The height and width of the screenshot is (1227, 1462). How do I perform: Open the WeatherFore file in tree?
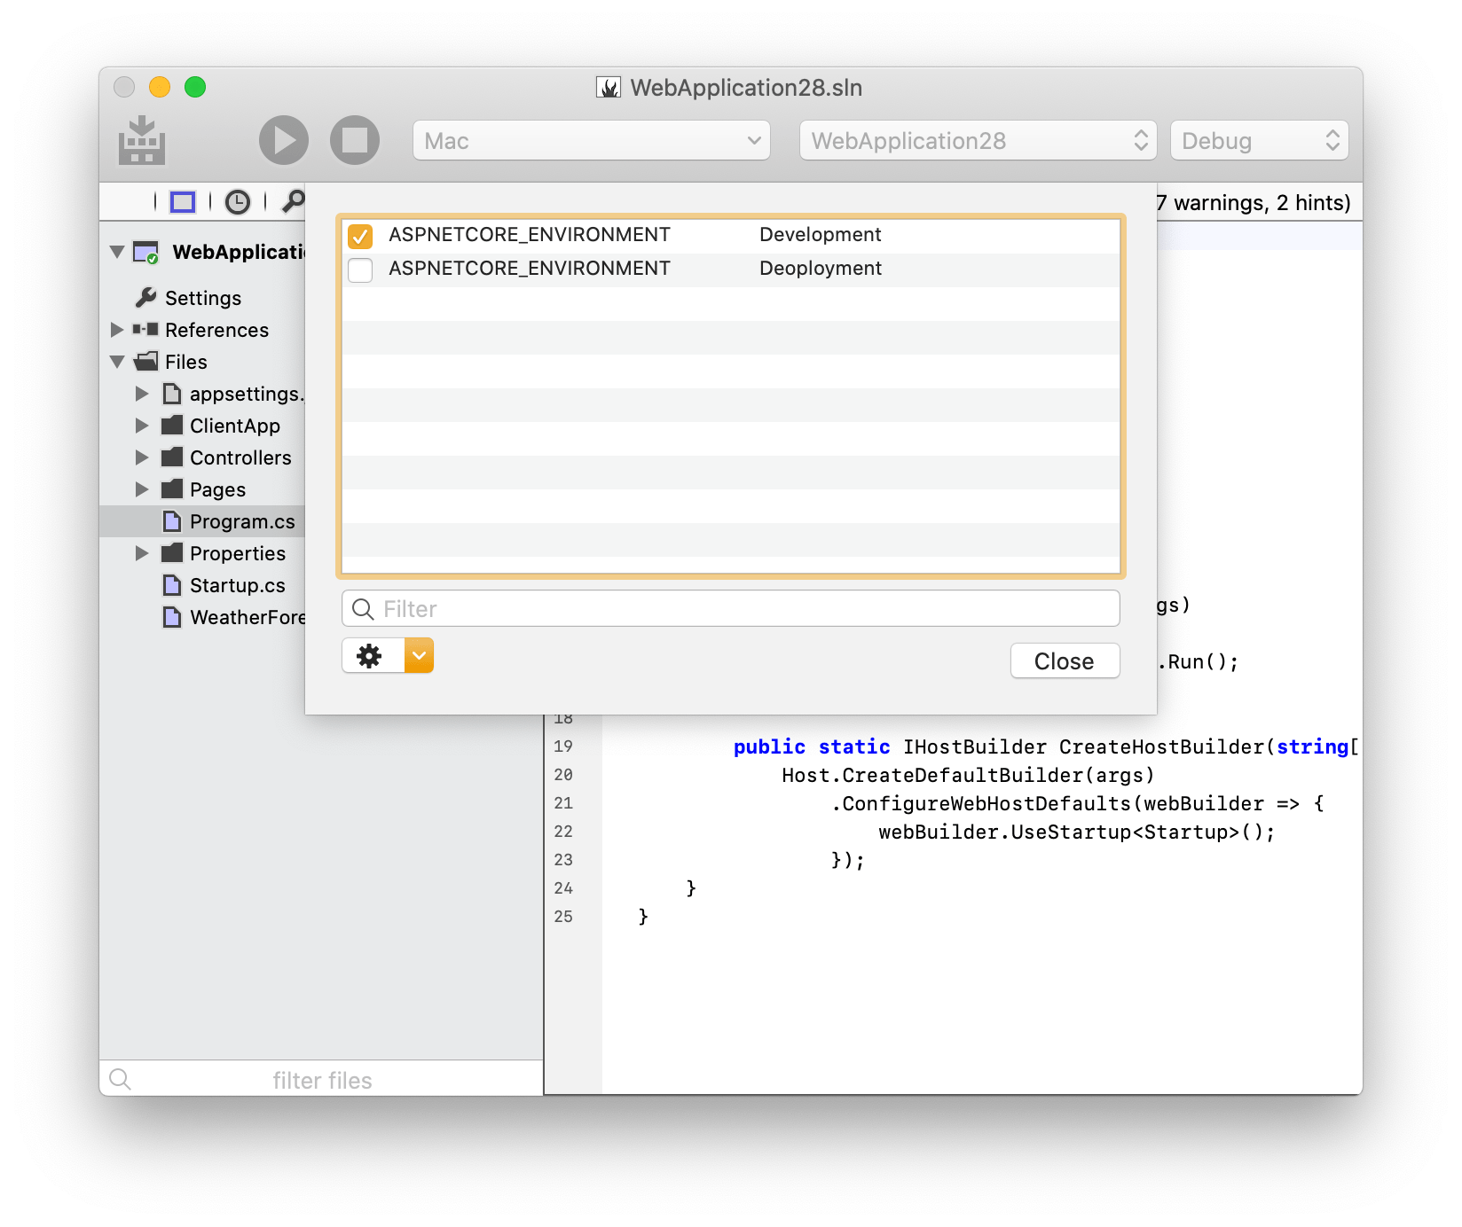[x=248, y=617]
